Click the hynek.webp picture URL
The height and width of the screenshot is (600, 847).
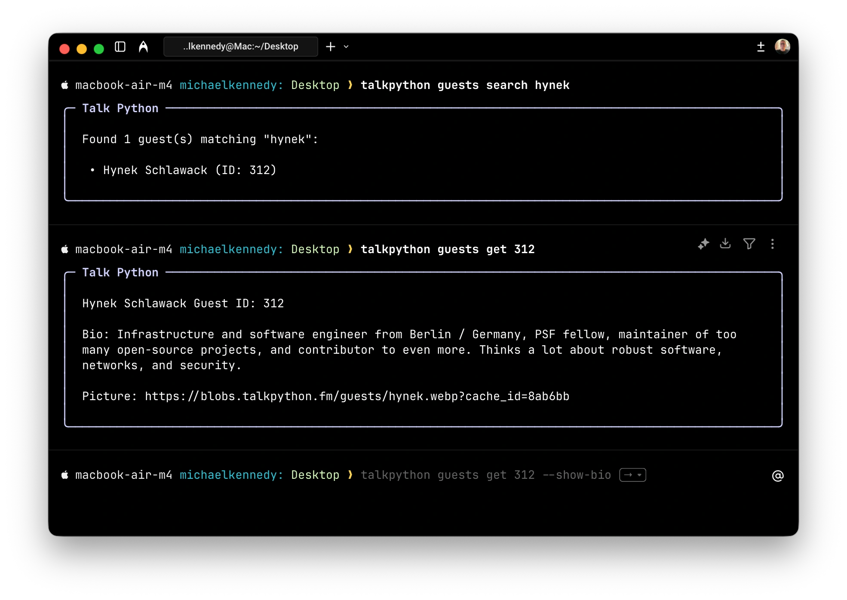point(357,396)
